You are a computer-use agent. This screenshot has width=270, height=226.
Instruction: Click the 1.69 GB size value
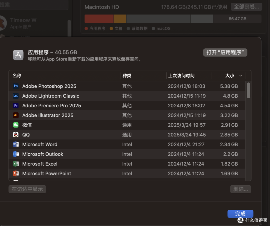point(229,174)
